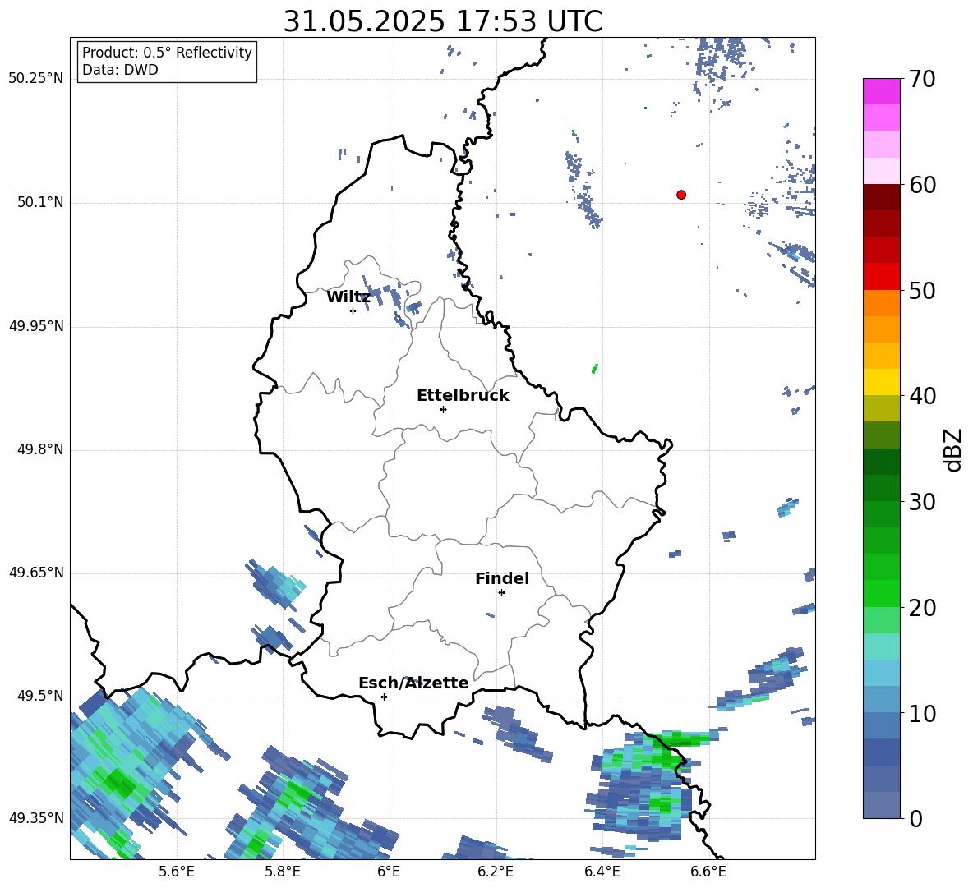973x888 pixels.
Task: Click the orange colorbar swatch below 50
Action: coord(881,303)
